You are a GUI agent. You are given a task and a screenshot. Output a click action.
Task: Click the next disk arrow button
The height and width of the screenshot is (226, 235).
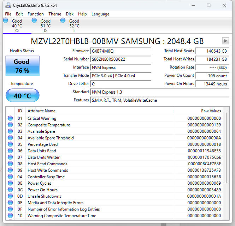coord(225,41)
